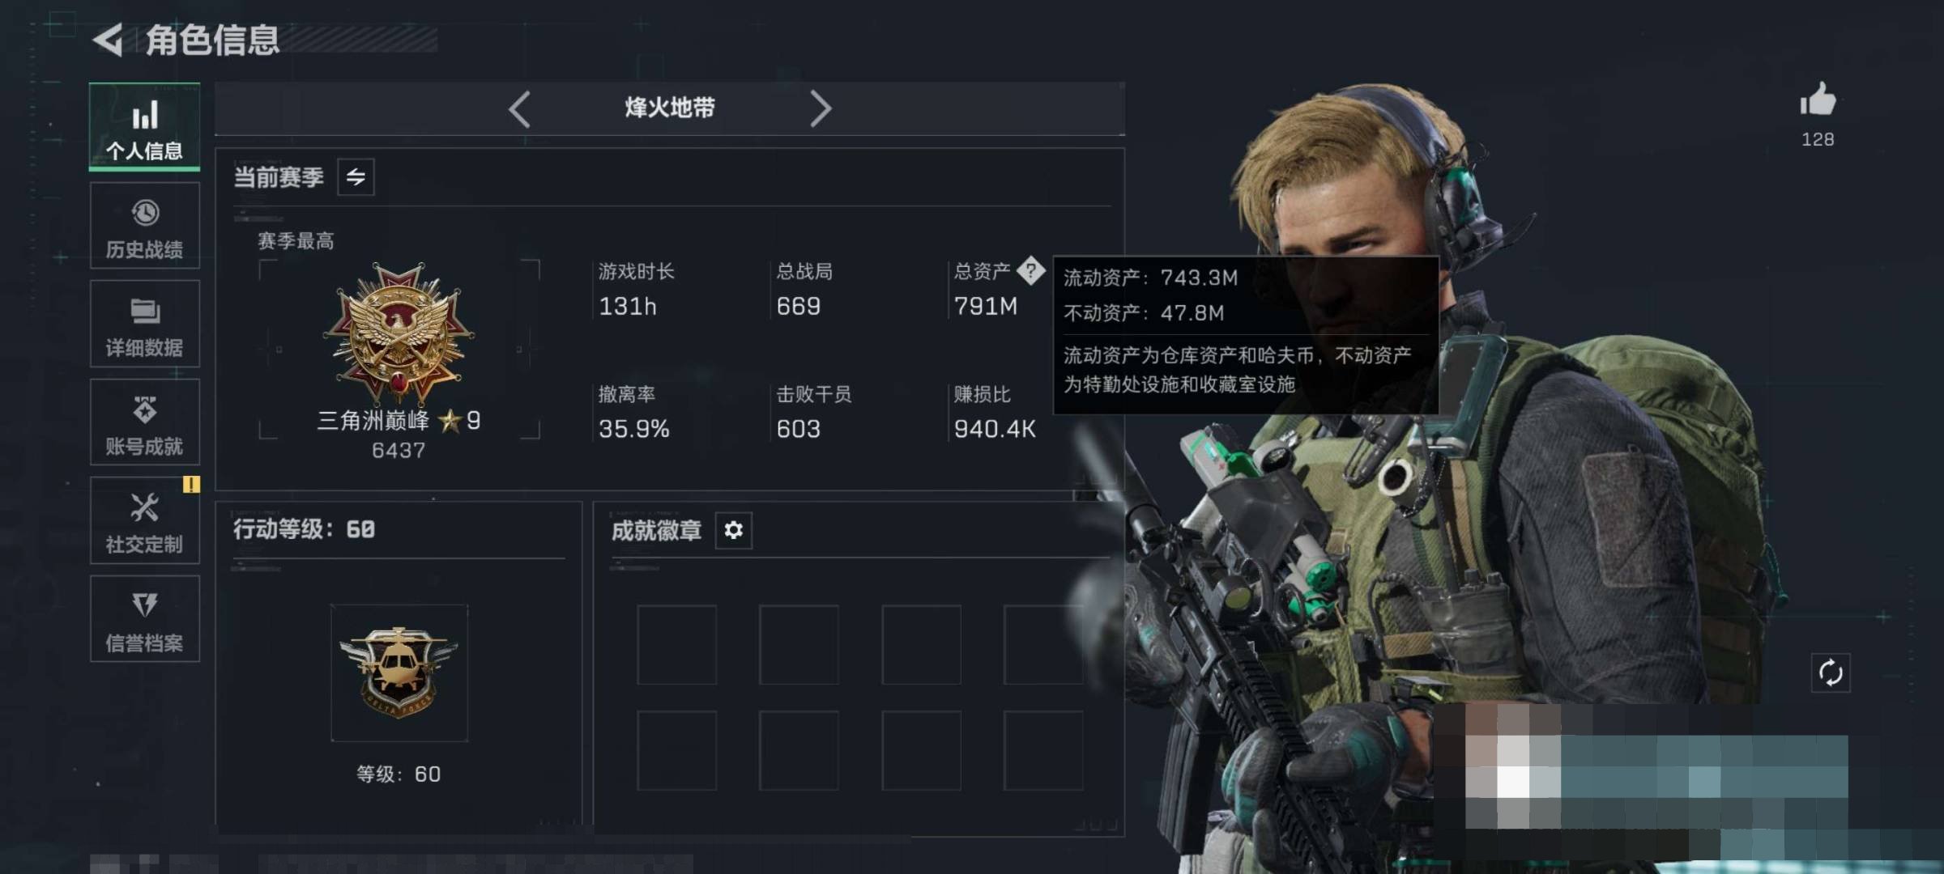1944x874 pixels.
Task: Select the last badge slot in bottom row
Action: tap(1043, 750)
